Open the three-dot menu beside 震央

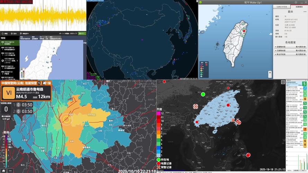305,11
